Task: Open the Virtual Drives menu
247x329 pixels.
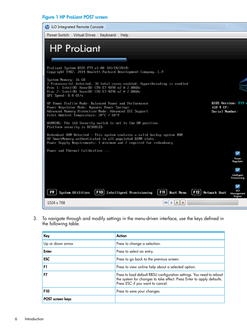Action: point(84,35)
